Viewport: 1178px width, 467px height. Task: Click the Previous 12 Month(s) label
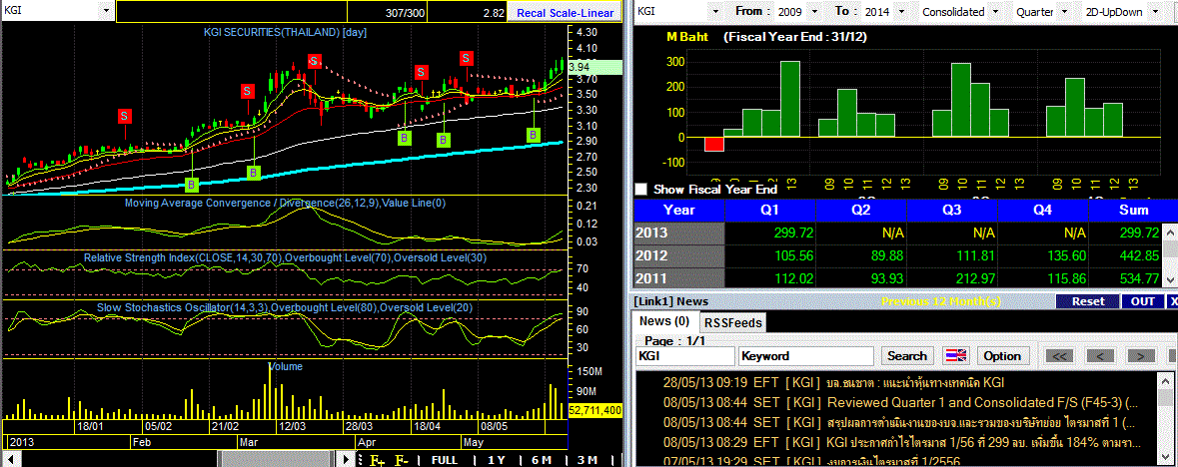(940, 301)
